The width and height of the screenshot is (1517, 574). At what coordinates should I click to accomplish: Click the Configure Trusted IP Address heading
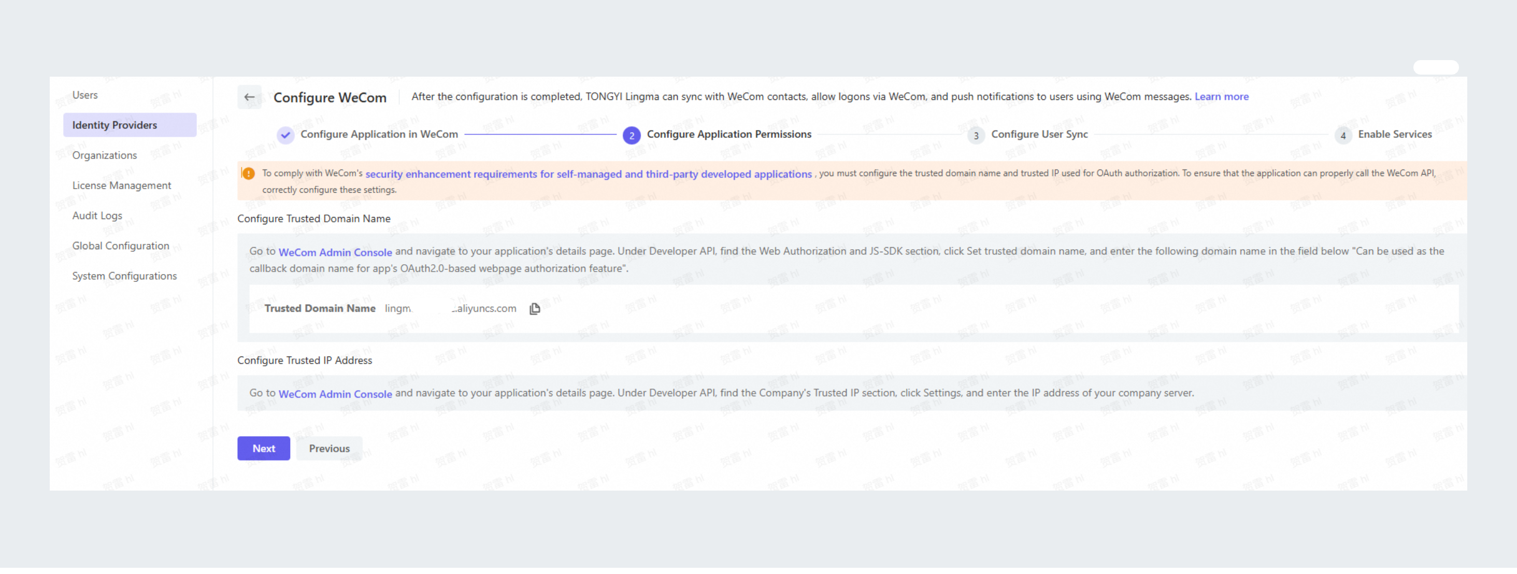[305, 360]
